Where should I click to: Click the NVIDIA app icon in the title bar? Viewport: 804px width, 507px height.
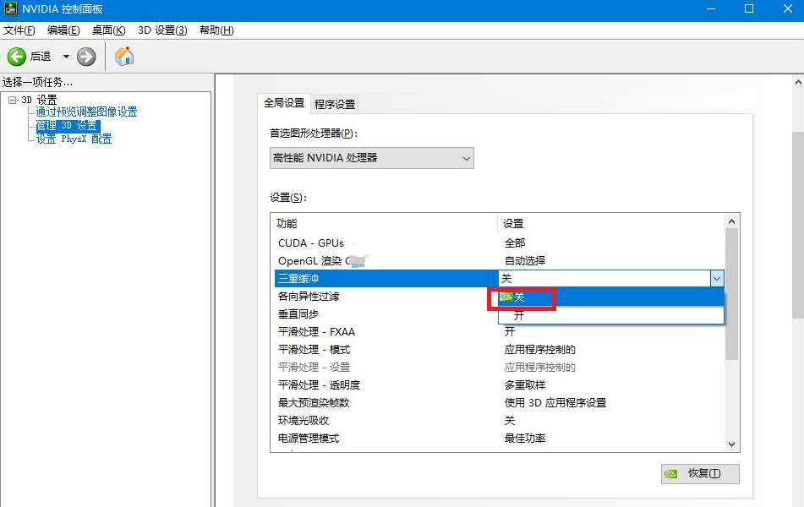point(11,8)
